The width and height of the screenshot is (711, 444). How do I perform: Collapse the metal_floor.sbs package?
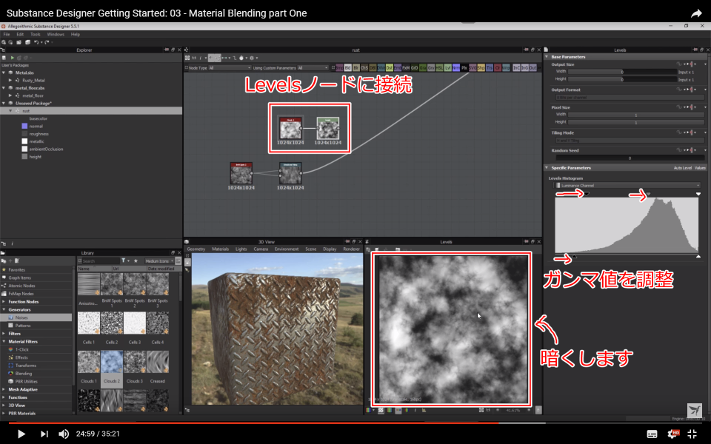click(4, 88)
